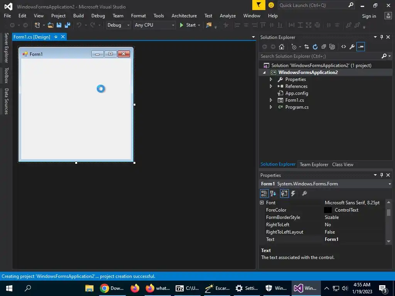Click the Pending Changes Filter clock icon
395x296 pixels.
click(294, 47)
